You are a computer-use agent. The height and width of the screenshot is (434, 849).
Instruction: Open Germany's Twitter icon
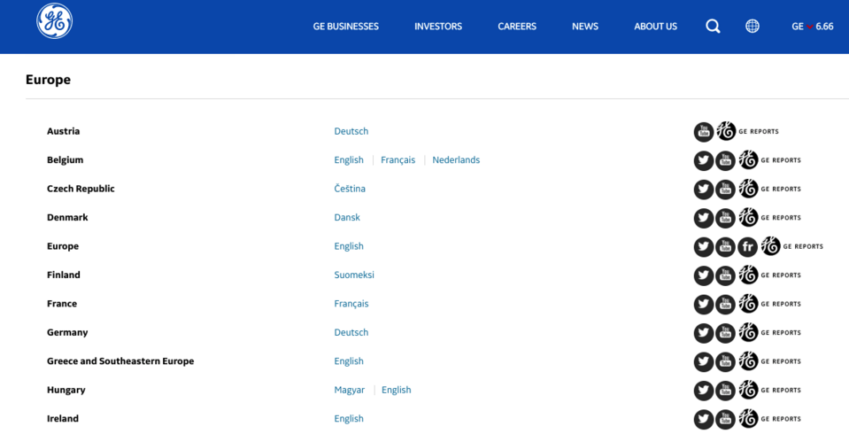pyautogui.click(x=703, y=333)
